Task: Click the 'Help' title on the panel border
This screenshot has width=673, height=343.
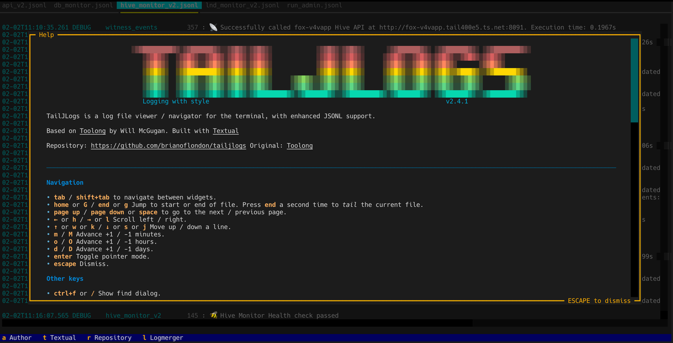Action: click(46, 35)
